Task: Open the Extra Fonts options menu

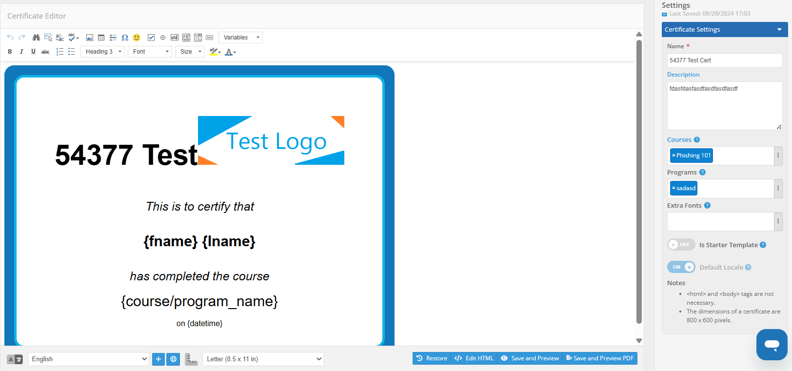Action: point(778,221)
